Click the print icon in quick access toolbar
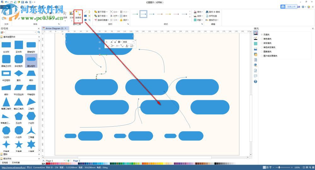 point(26,2)
